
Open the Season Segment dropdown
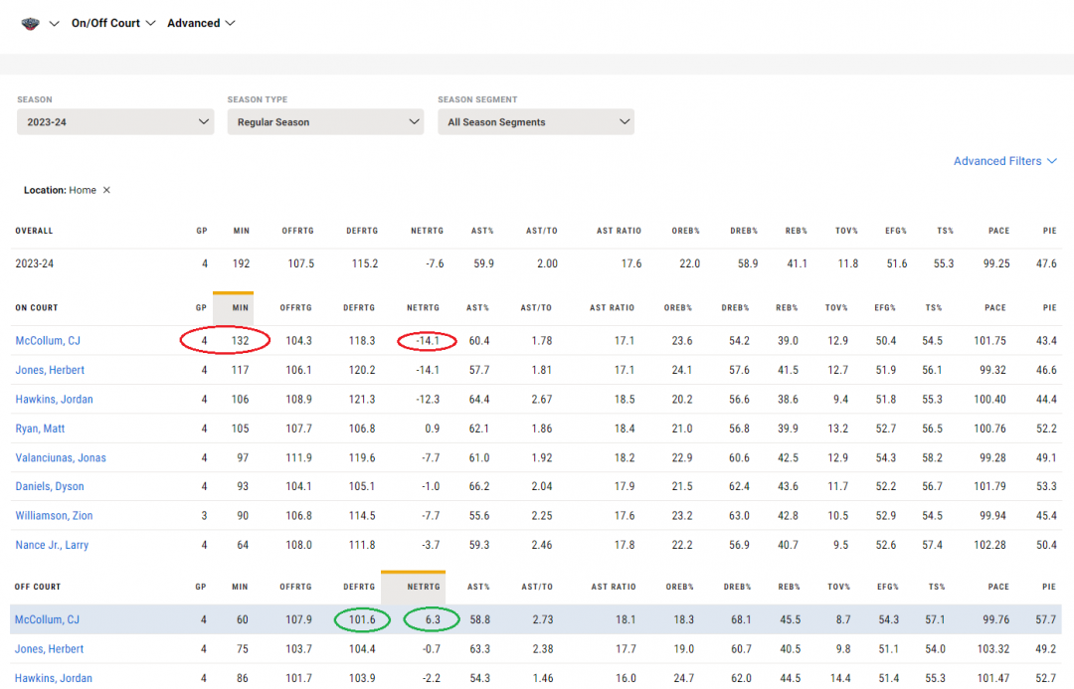[x=536, y=122]
